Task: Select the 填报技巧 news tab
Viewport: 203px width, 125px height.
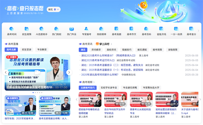Action: click(127, 50)
